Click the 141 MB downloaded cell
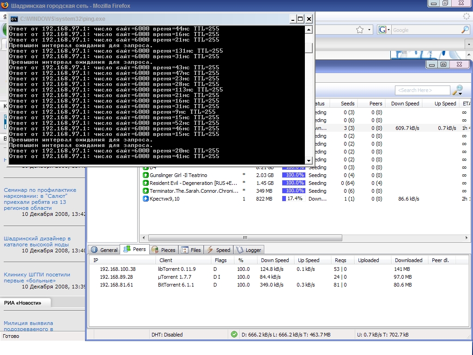This screenshot has width=473, height=355. click(402, 269)
